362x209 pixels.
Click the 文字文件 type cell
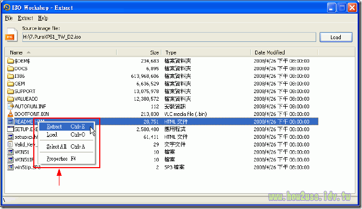click(x=175, y=144)
